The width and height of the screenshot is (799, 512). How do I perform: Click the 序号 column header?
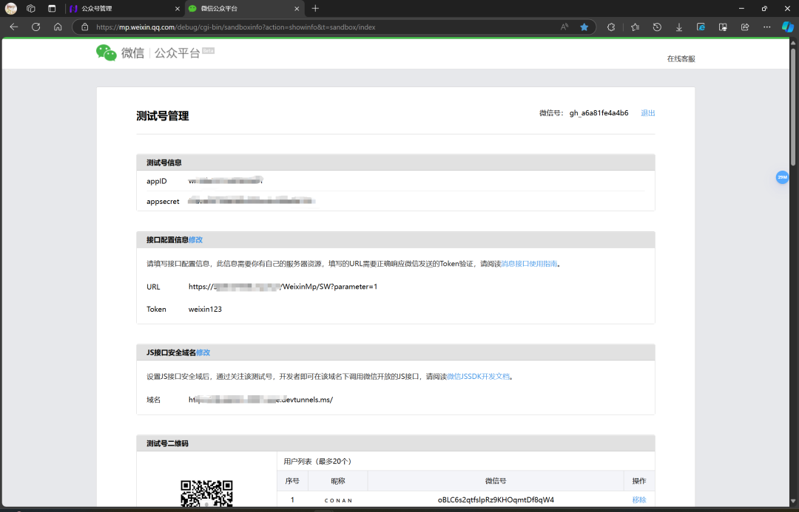(x=292, y=481)
